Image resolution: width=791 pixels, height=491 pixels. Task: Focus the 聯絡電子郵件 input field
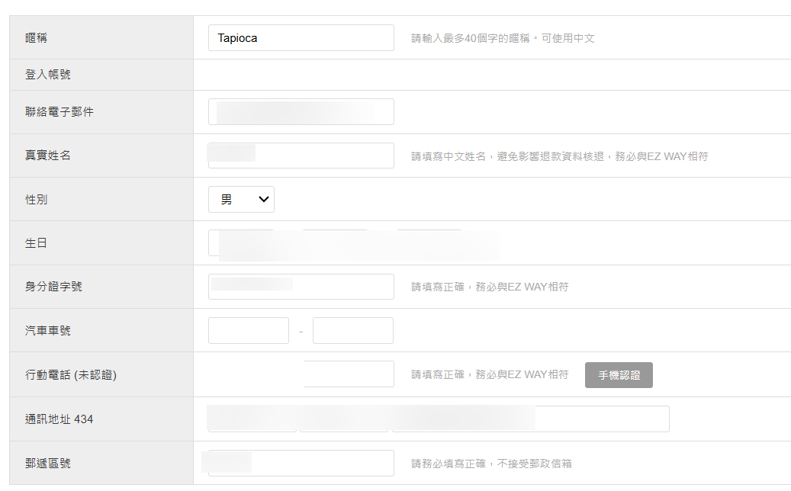tap(301, 111)
